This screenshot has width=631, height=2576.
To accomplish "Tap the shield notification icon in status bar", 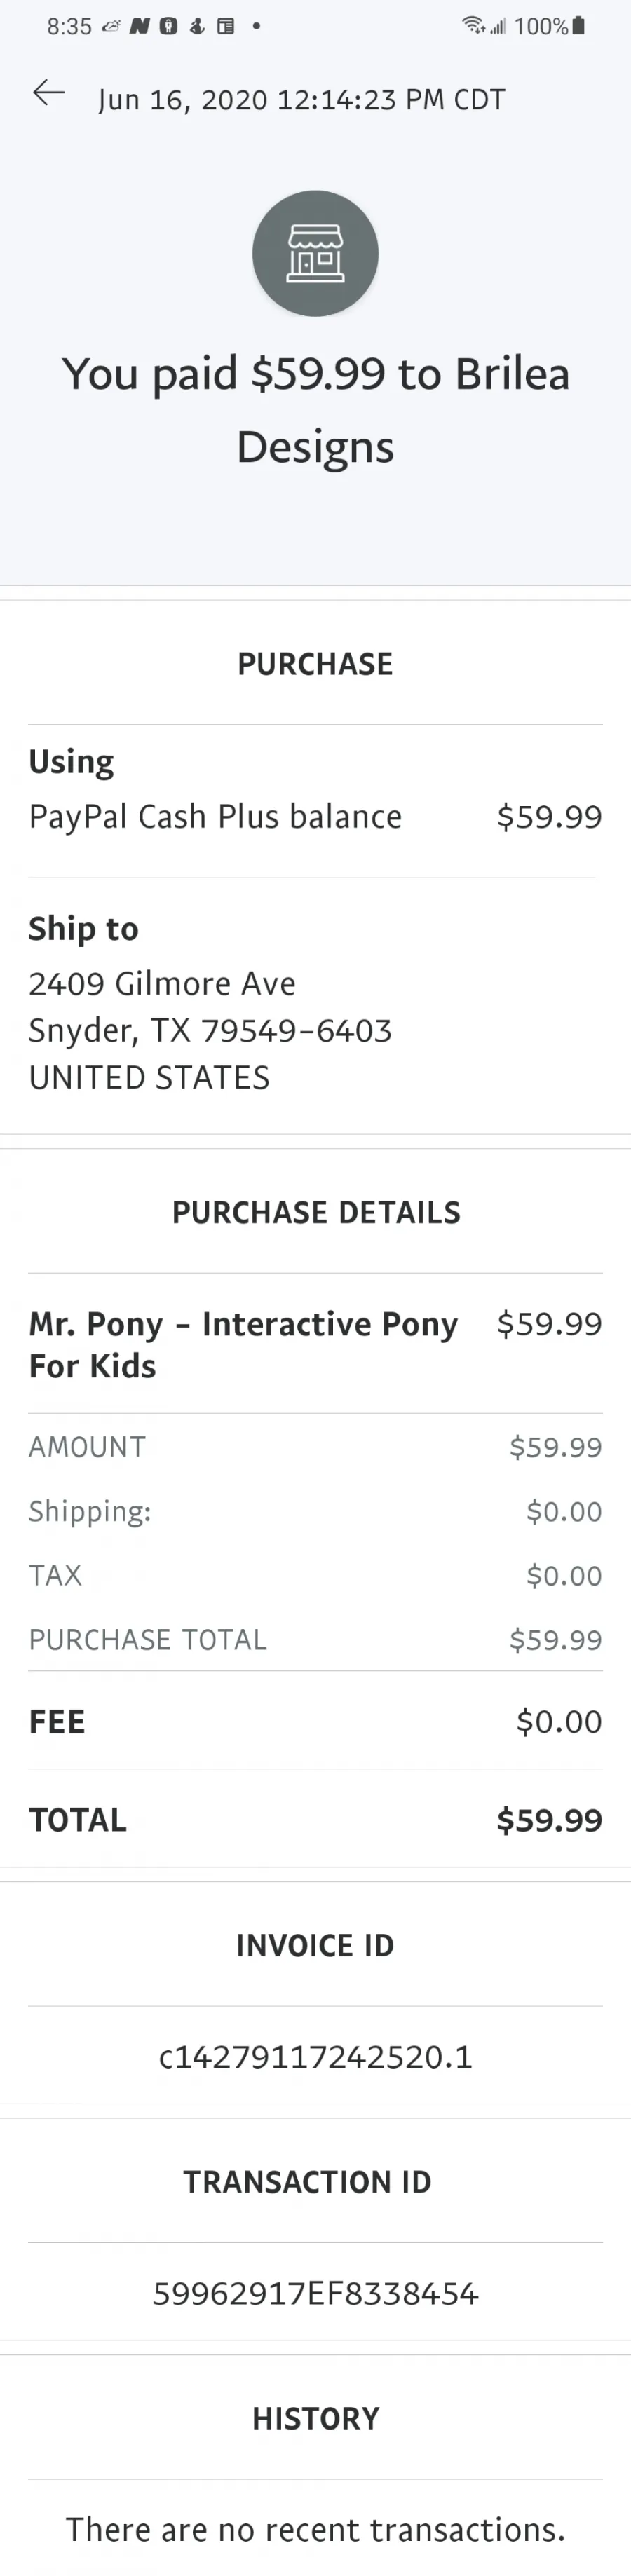I will pyautogui.click(x=168, y=26).
